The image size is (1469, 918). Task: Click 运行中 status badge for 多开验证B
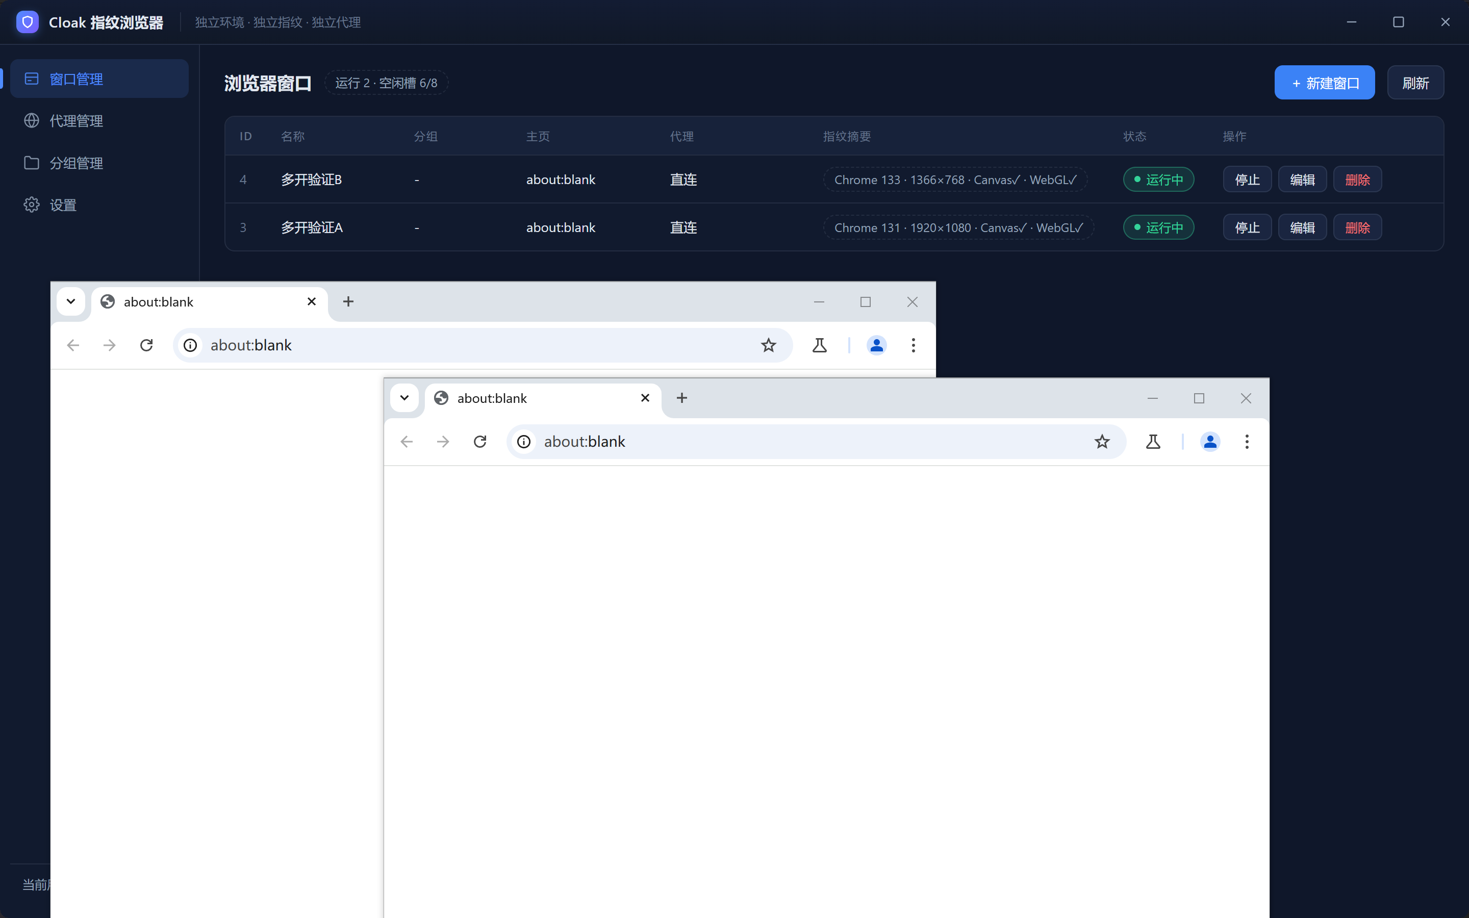click(1158, 180)
